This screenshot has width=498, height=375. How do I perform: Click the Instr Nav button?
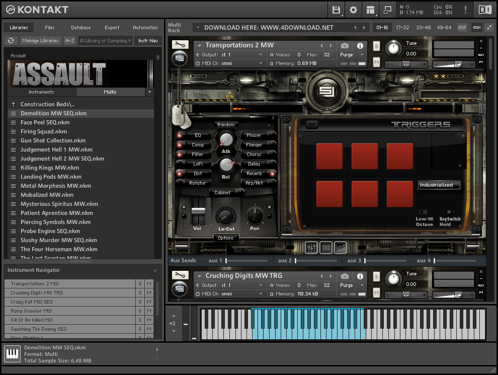click(x=148, y=40)
